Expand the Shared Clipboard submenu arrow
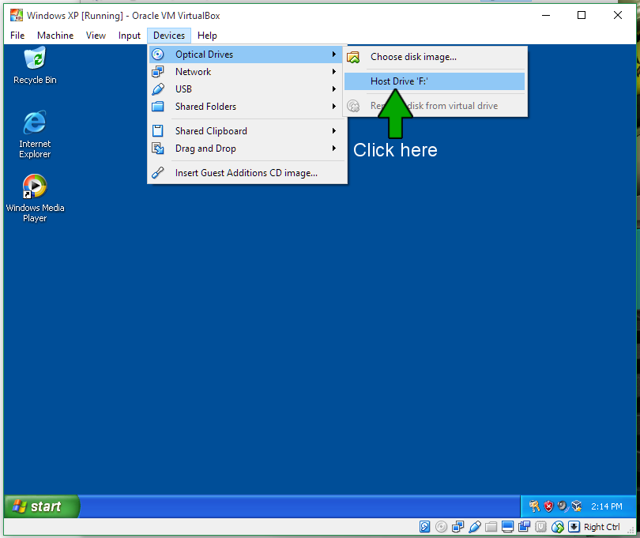 coord(334,130)
